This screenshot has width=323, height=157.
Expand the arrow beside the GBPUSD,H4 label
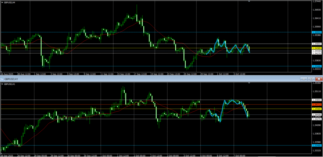click(x=2, y=3)
